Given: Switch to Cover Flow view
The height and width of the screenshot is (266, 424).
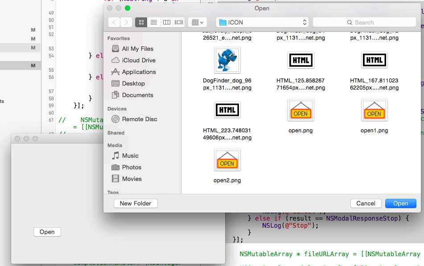Looking at the screenshot, I should point(179,22).
